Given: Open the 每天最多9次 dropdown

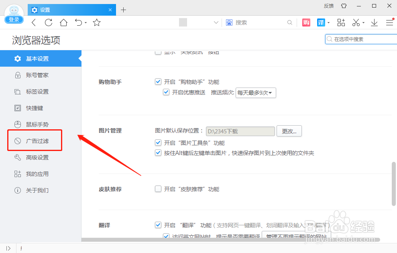Looking at the screenshot, I should [256, 92].
